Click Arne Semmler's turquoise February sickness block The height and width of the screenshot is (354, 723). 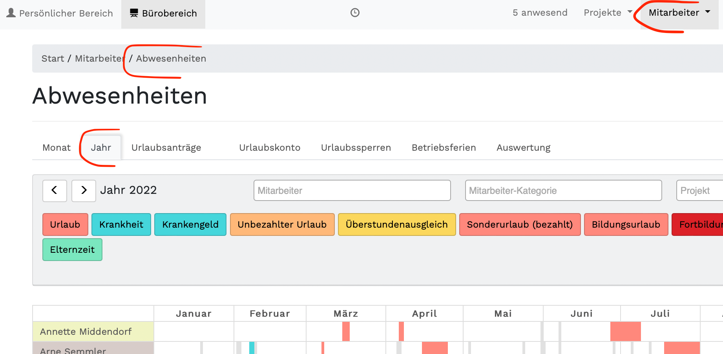tap(252, 348)
